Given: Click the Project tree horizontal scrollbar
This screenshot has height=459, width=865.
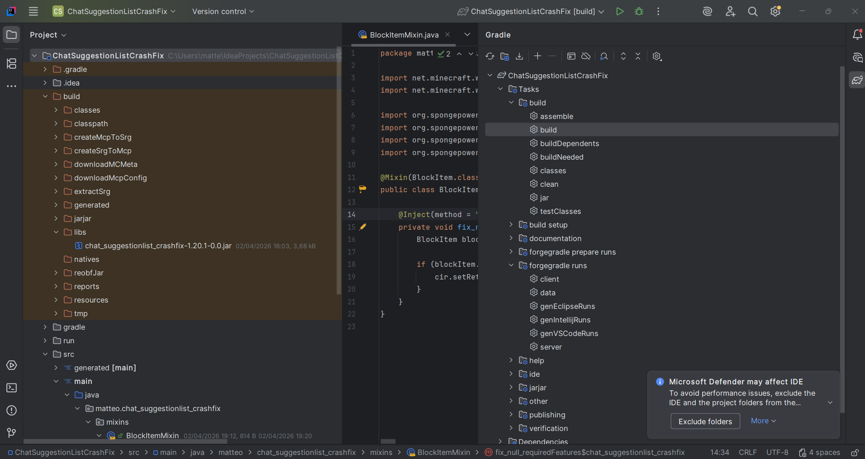Looking at the screenshot, I should [125, 441].
